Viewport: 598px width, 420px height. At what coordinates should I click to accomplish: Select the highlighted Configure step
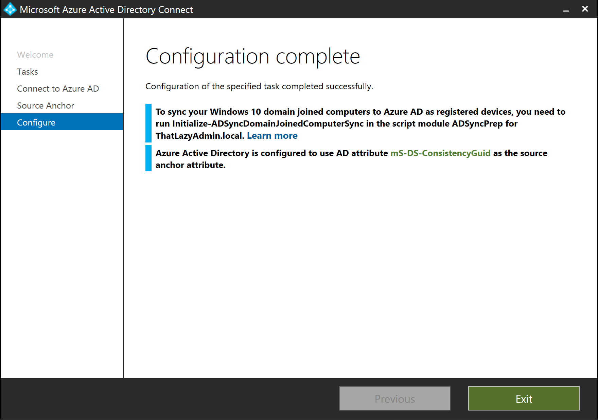click(x=36, y=122)
